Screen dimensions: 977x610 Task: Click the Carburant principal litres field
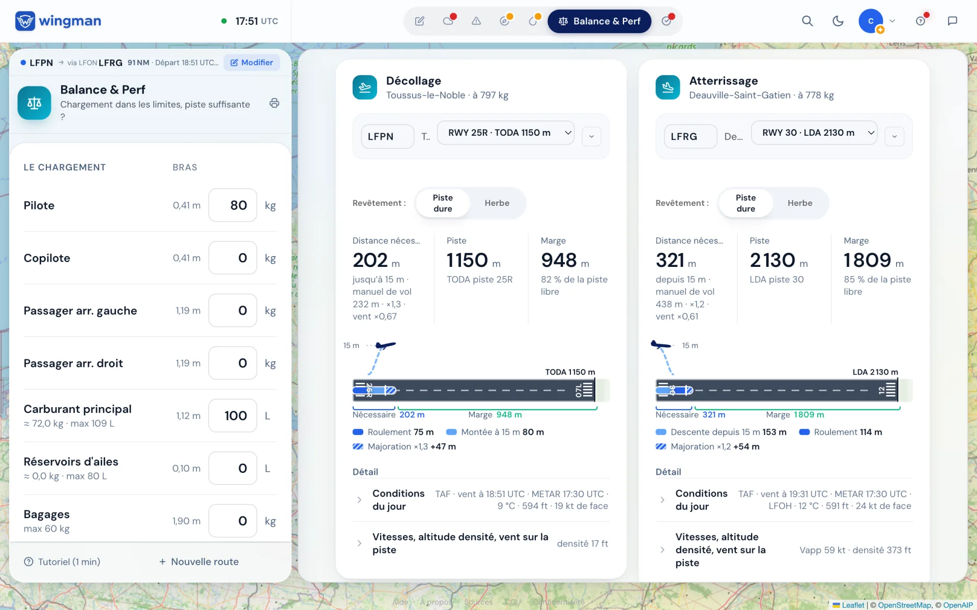[x=233, y=416]
